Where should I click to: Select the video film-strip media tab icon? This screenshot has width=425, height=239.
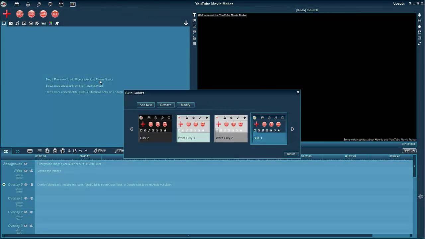(x=4, y=23)
